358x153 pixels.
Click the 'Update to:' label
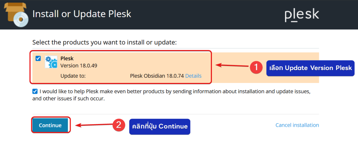point(73,76)
